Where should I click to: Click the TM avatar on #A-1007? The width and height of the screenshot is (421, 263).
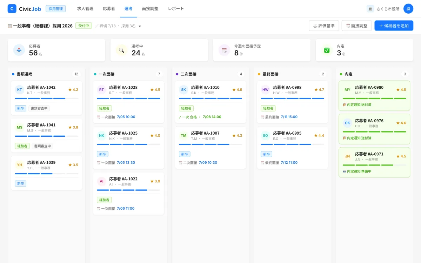[x=183, y=136]
